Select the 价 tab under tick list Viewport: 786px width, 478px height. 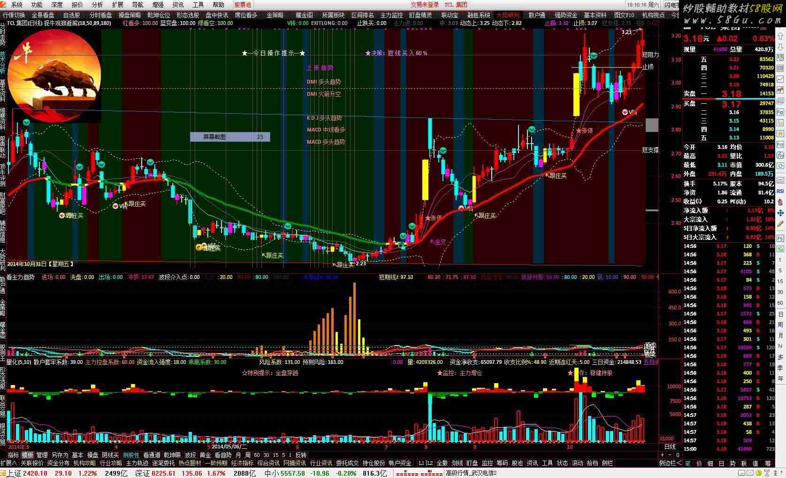[x=699, y=463]
